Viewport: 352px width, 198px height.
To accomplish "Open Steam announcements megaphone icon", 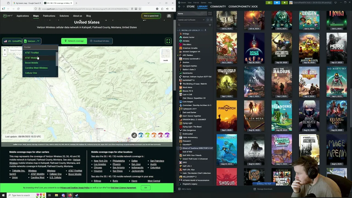I will (277, 2).
